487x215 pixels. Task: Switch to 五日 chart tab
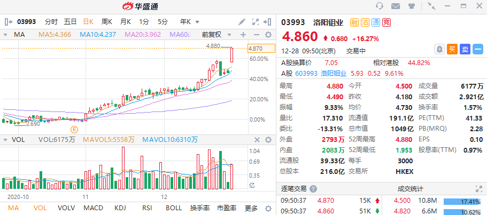tap(70, 22)
